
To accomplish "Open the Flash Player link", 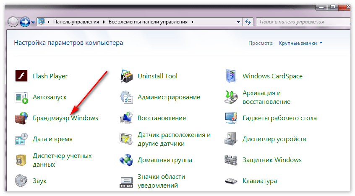I will (50, 76).
